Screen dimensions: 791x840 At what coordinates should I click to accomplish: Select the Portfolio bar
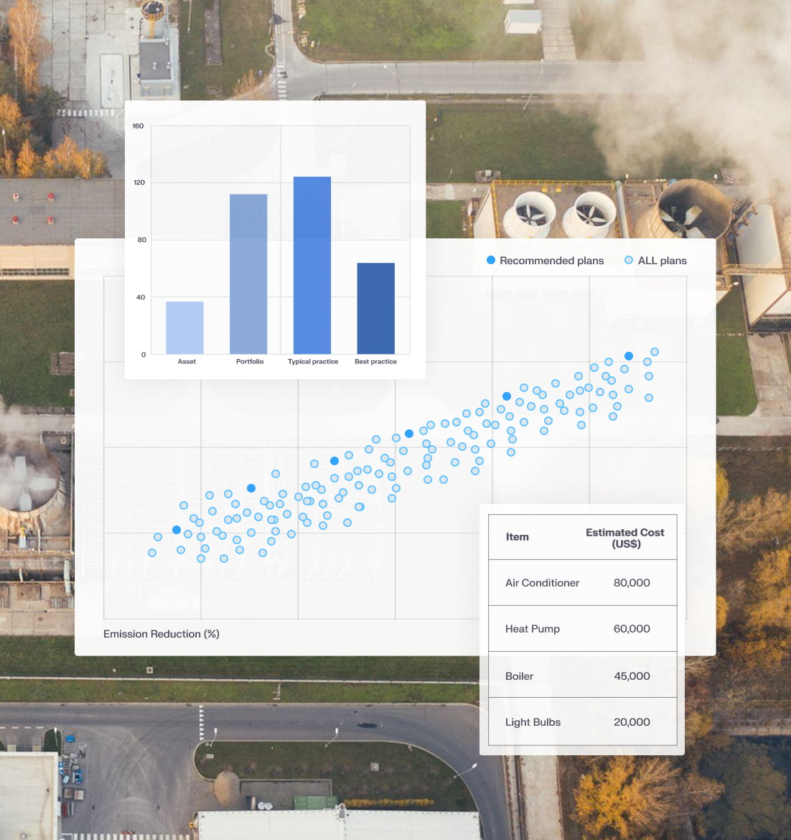pos(248,274)
